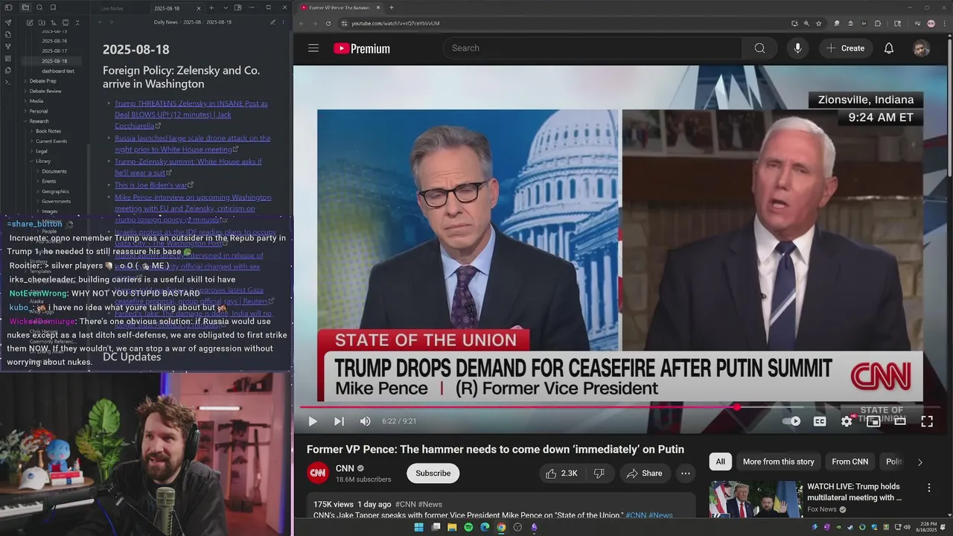Toggle closed captions CC button
Viewport: 953px width, 536px height.
point(820,421)
